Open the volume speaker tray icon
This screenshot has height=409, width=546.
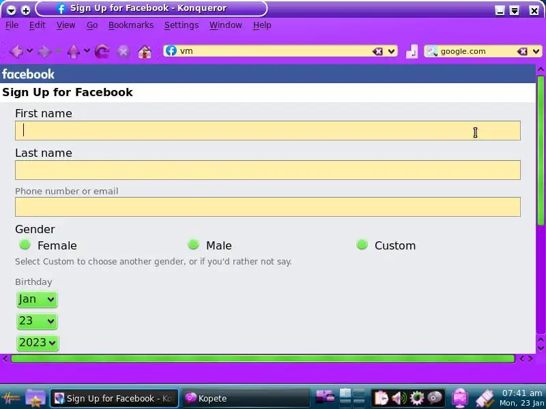399,398
